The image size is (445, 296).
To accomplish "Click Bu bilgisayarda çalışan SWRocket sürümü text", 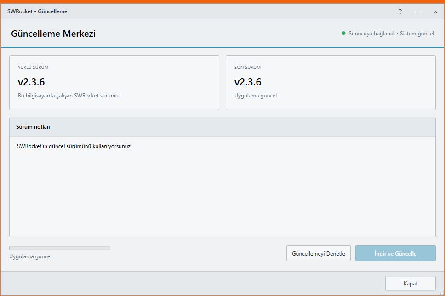I will [x=68, y=96].
